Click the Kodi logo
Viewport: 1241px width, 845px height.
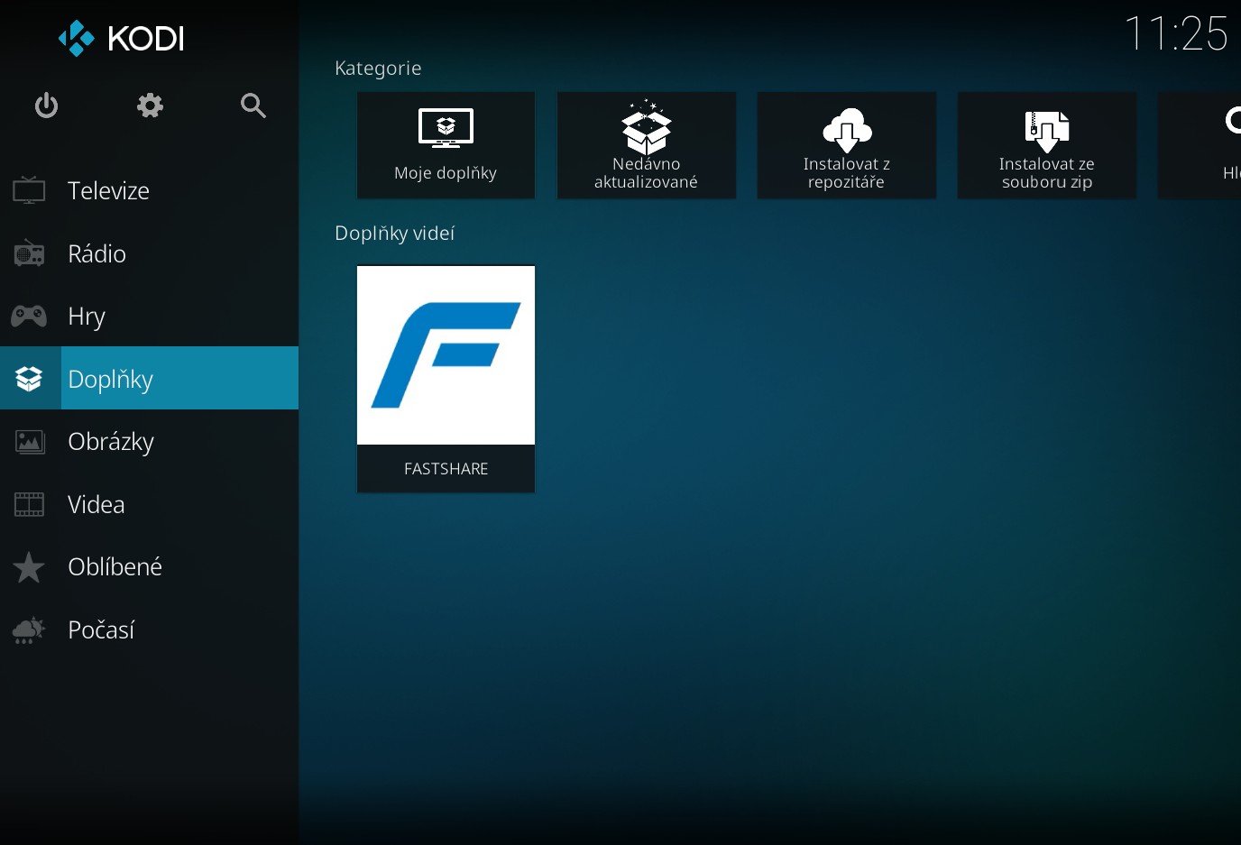(121, 38)
